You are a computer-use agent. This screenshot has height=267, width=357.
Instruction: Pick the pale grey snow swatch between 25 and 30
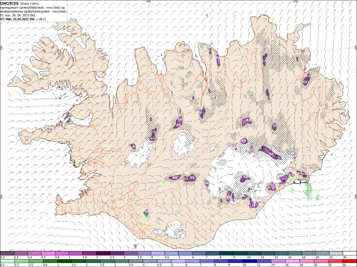tap(336, 253)
